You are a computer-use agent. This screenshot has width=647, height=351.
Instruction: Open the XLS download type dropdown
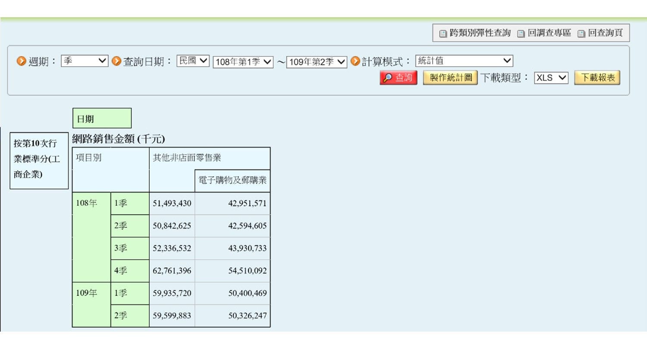click(x=551, y=78)
